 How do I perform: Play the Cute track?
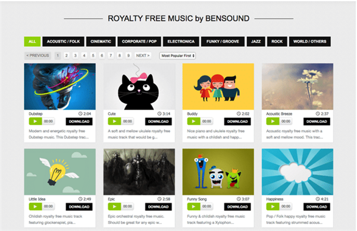tap(114, 121)
